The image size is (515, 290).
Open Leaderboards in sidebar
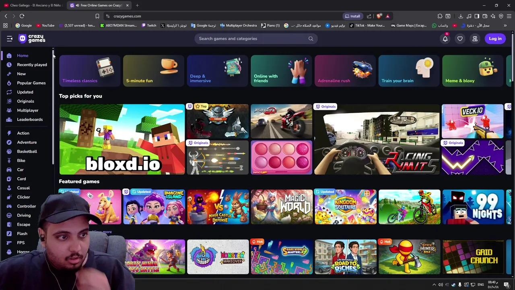click(x=29, y=119)
